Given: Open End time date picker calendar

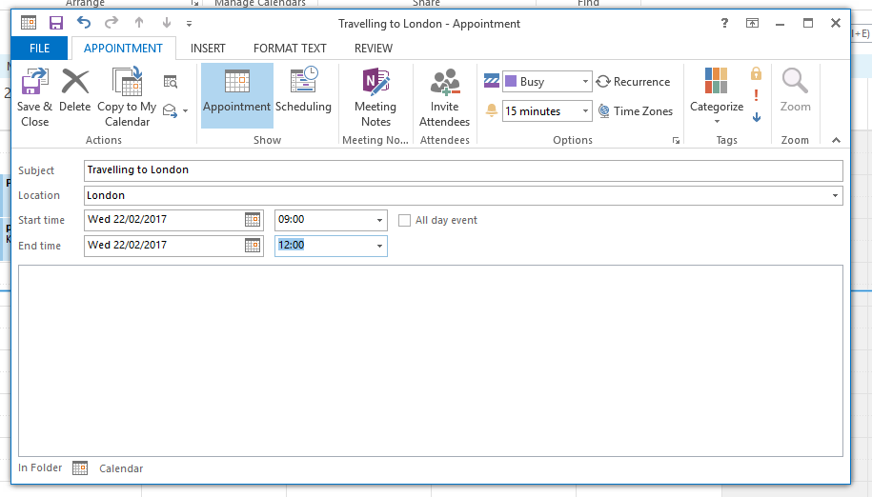Looking at the screenshot, I should click(x=253, y=246).
